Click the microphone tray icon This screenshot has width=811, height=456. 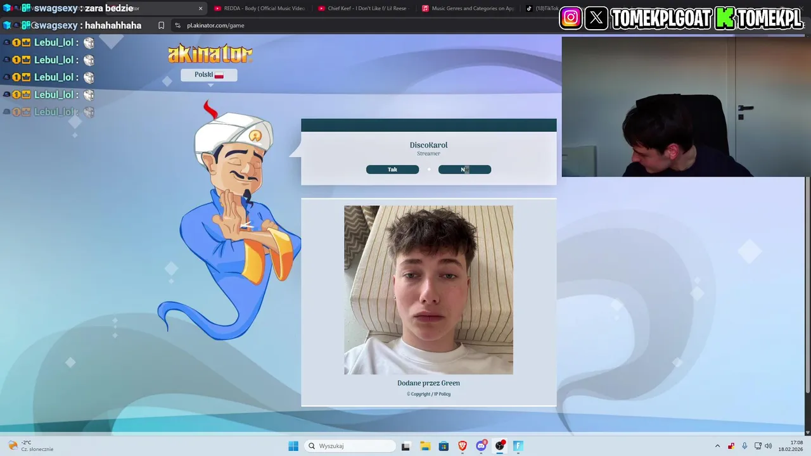[744, 446]
